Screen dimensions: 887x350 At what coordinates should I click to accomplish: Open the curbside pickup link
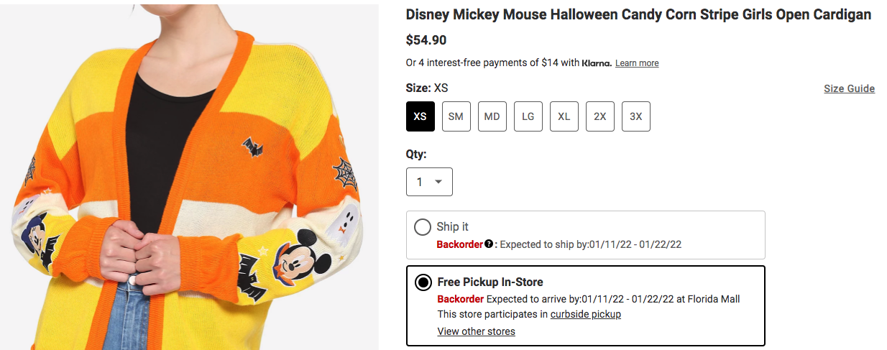585,314
